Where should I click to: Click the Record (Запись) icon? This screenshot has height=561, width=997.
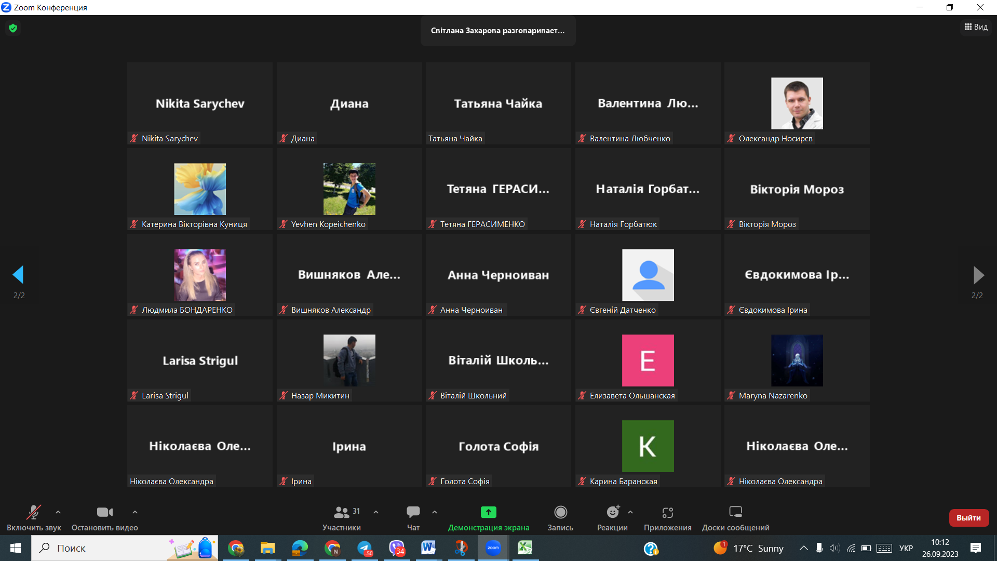560,512
